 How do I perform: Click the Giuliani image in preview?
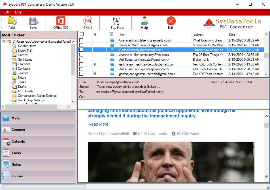[171, 162]
